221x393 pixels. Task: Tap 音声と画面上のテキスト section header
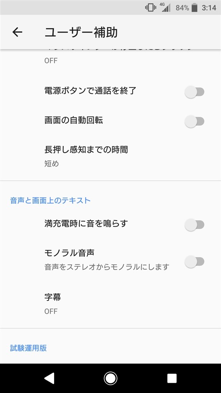click(50, 200)
